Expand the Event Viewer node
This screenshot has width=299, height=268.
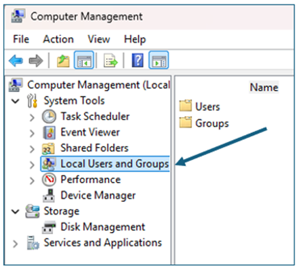pyautogui.click(x=32, y=133)
